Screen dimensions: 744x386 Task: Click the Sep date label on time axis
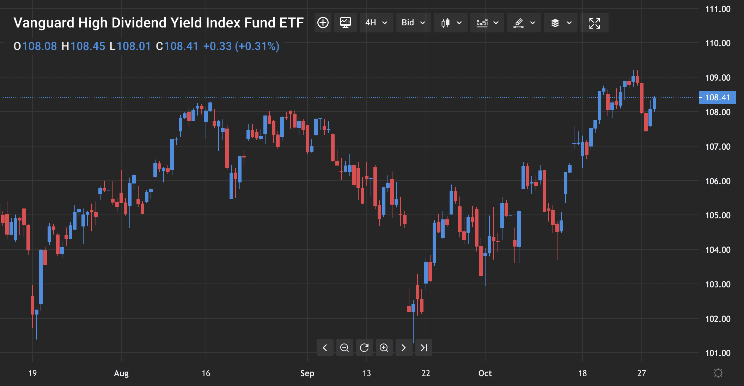coord(307,373)
